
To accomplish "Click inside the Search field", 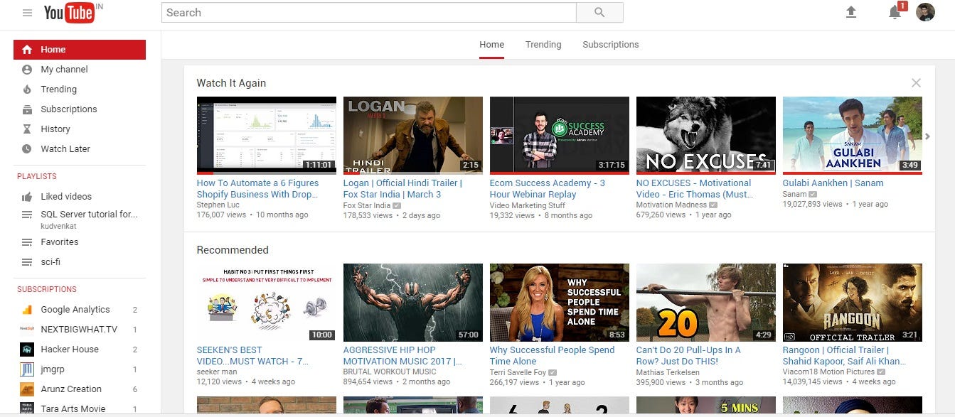I will 369,13.
